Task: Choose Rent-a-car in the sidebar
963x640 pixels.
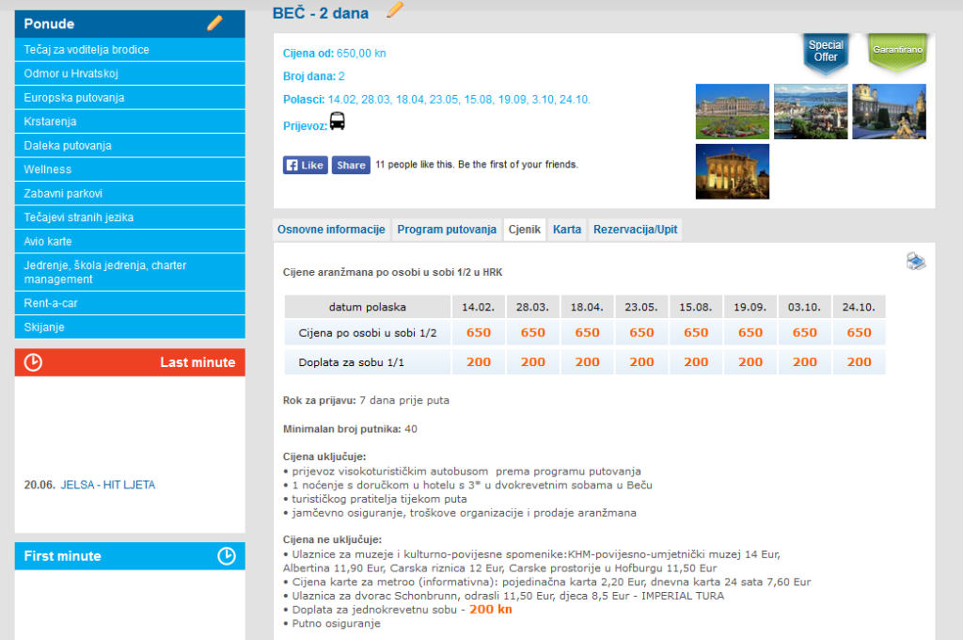Action: click(x=51, y=303)
